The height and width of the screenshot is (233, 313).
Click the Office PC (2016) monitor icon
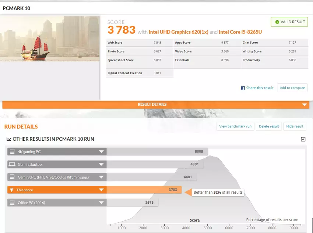pos(12,202)
